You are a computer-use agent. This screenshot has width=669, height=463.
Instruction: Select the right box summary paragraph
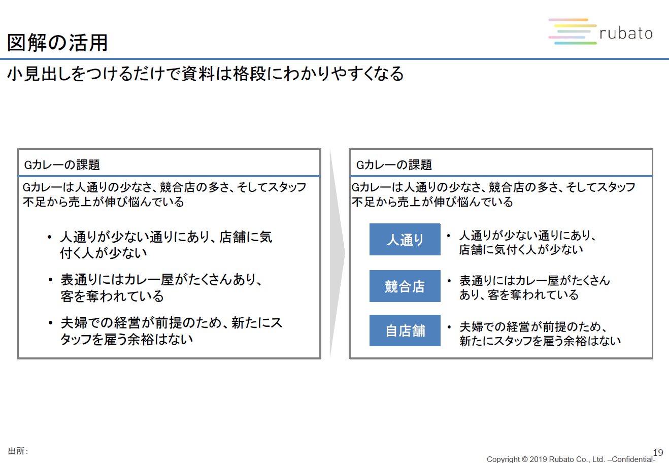(x=493, y=194)
